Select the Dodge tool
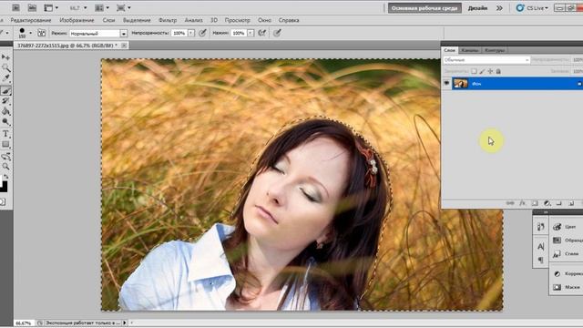 [5, 121]
